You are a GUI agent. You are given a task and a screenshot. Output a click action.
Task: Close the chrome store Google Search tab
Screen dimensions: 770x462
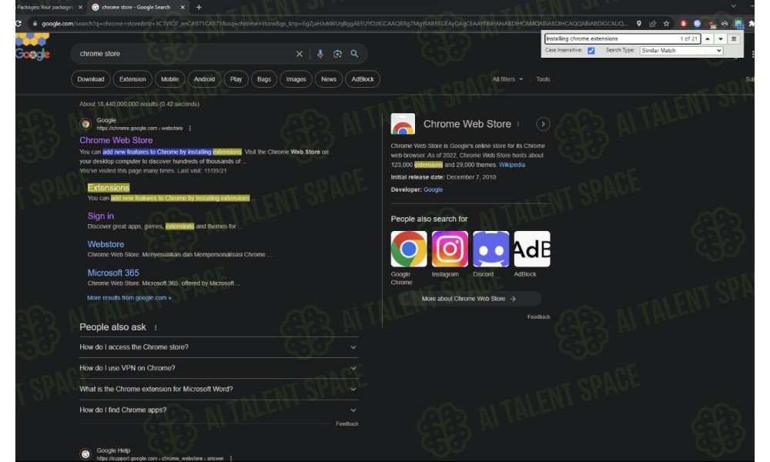click(x=182, y=8)
